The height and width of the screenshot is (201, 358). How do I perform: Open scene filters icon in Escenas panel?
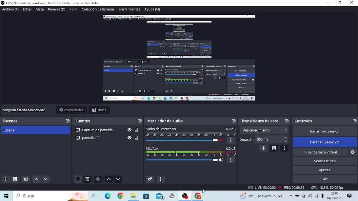[26, 179]
